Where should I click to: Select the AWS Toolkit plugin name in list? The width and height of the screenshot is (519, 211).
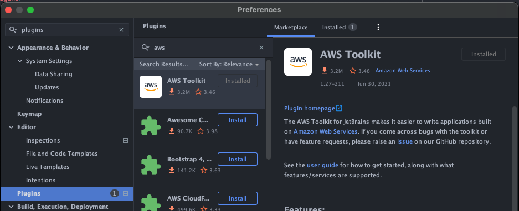[x=186, y=81]
